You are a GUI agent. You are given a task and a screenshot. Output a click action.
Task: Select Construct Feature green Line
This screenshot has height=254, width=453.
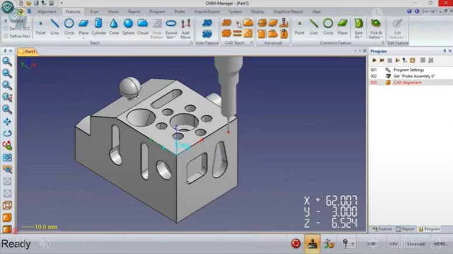[x=314, y=27]
